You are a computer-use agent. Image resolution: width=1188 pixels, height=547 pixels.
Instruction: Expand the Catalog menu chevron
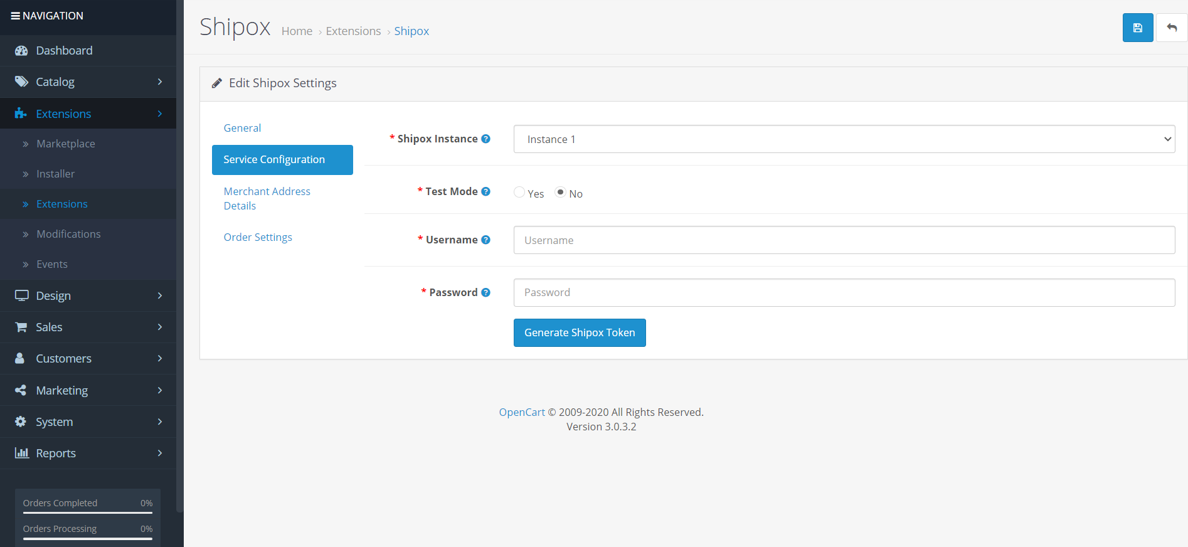coord(160,82)
